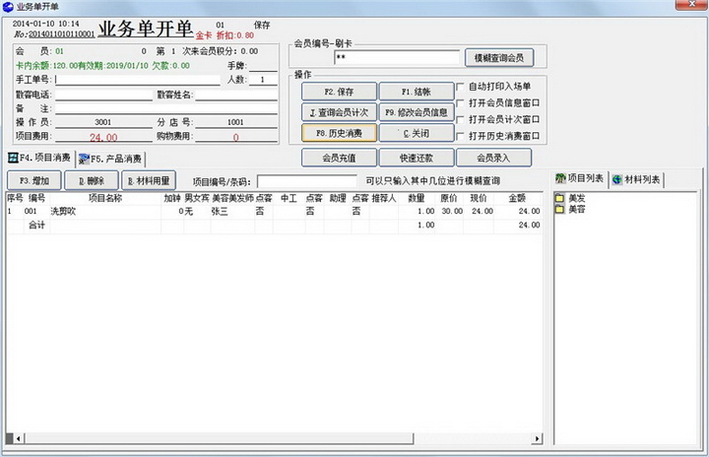Click the 项目编号/条码 input field

[x=307, y=181]
